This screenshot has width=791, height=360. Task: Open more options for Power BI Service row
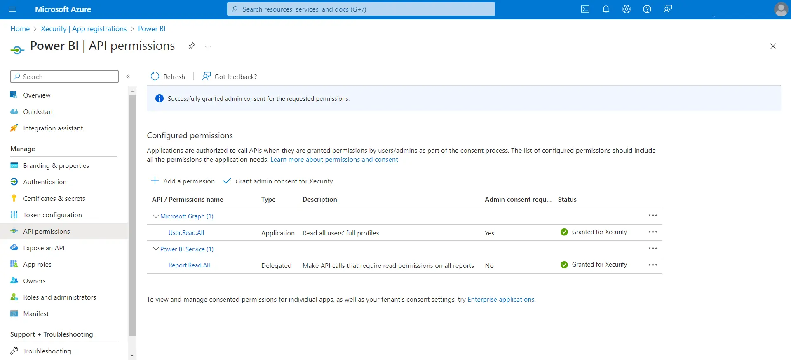point(653,249)
